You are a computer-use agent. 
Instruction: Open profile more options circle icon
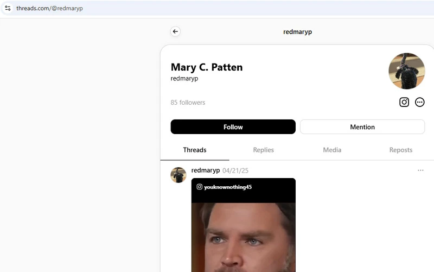click(419, 102)
